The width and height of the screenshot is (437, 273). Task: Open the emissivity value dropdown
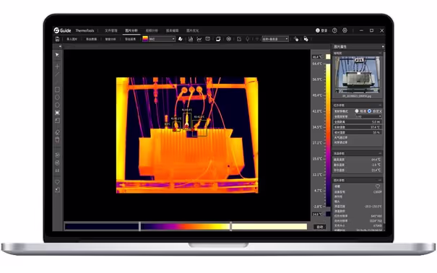[x=368, y=116]
